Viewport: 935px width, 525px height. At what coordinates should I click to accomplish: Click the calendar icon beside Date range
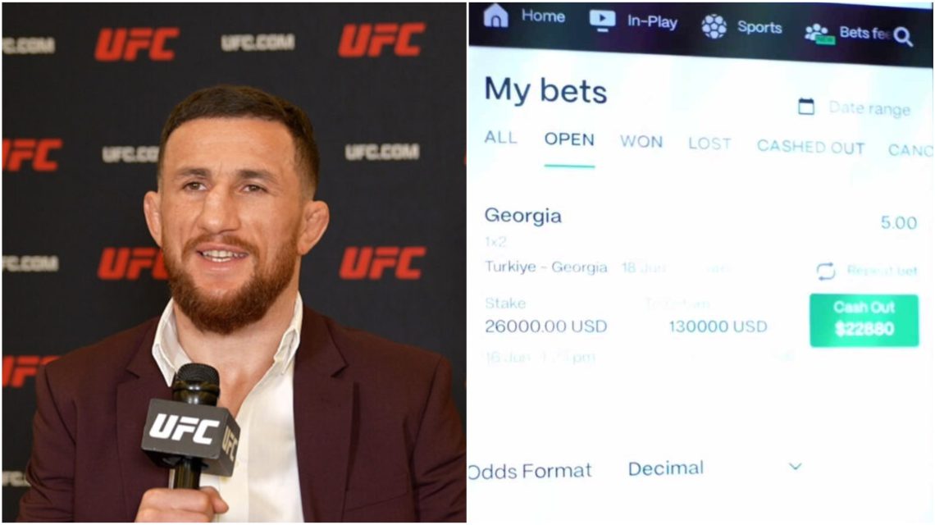(x=806, y=107)
